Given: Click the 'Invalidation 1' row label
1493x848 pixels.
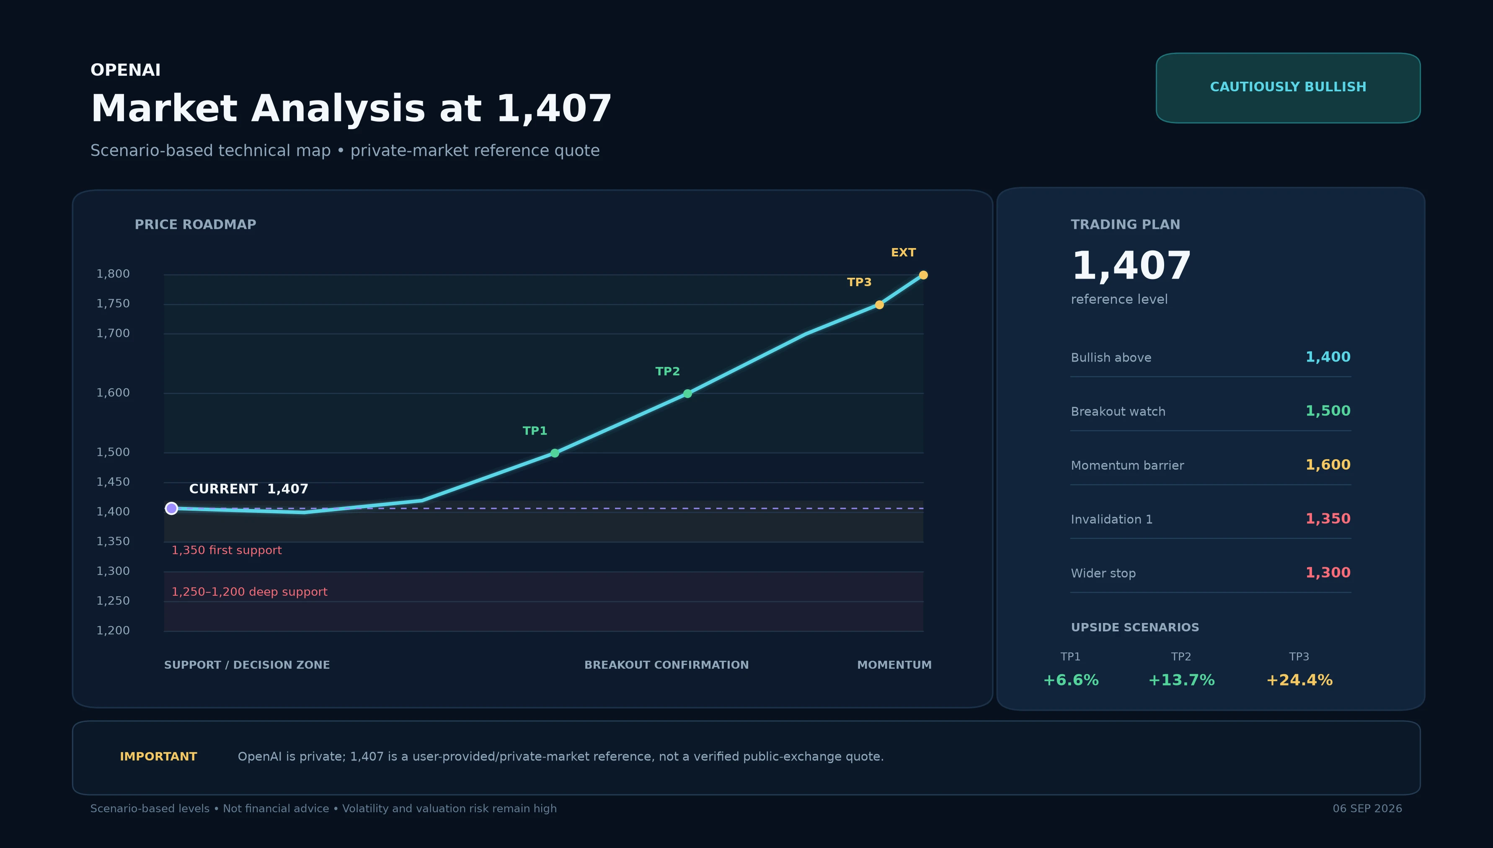Looking at the screenshot, I should (x=1112, y=520).
